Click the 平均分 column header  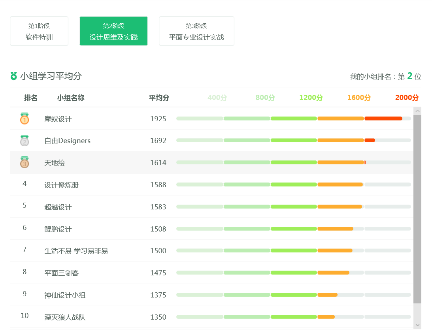pos(159,98)
